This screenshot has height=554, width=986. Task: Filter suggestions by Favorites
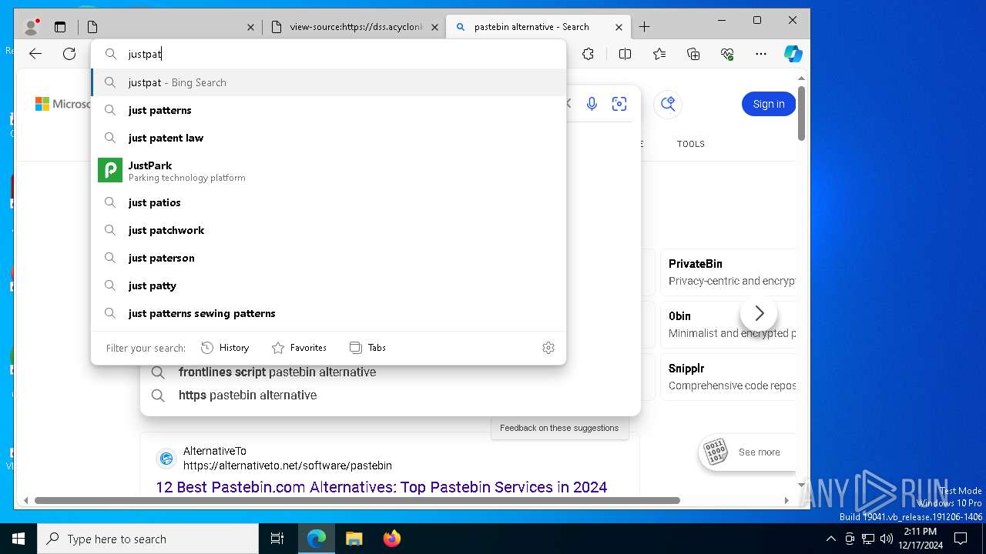(300, 348)
